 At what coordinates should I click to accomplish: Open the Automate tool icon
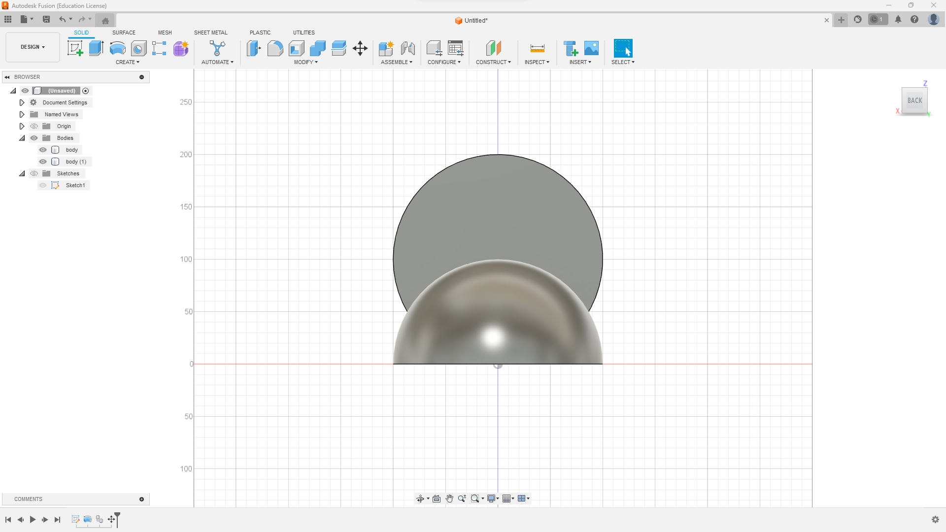tap(217, 48)
